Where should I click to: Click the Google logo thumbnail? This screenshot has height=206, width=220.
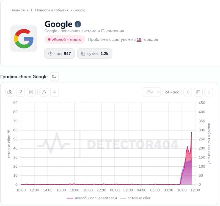click(24, 39)
